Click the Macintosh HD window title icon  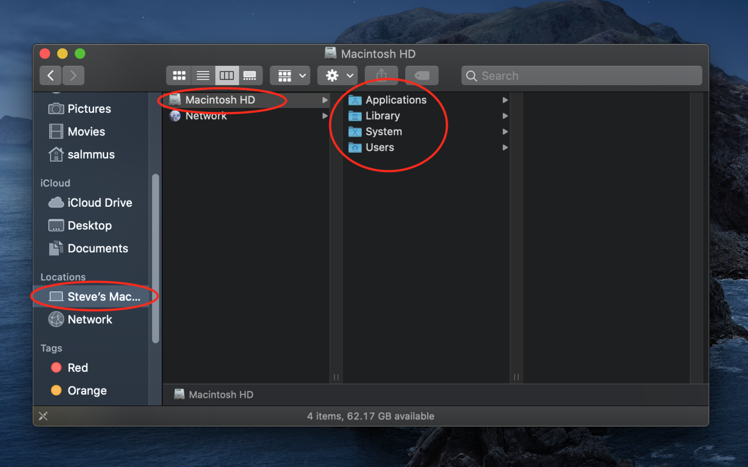331,54
